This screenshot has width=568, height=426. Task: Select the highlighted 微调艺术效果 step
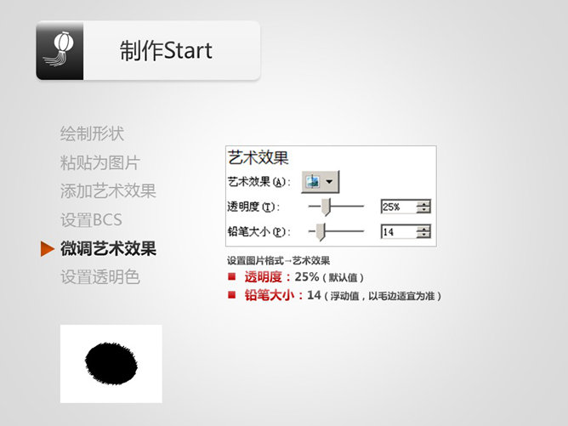click(x=108, y=249)
